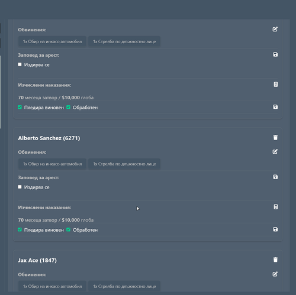Click Alberto Sanchez's 'Стрелба по длъжностно лице' charge

pyautogui.click(x=124, y=164)
